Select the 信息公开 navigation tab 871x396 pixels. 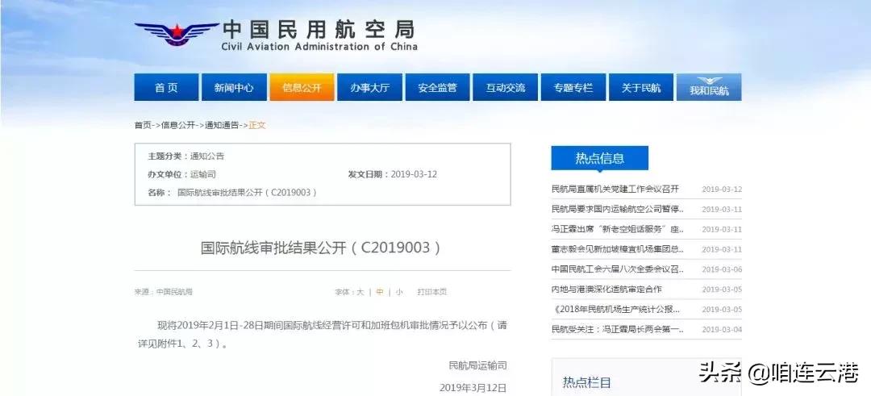[x=302, y=87]
